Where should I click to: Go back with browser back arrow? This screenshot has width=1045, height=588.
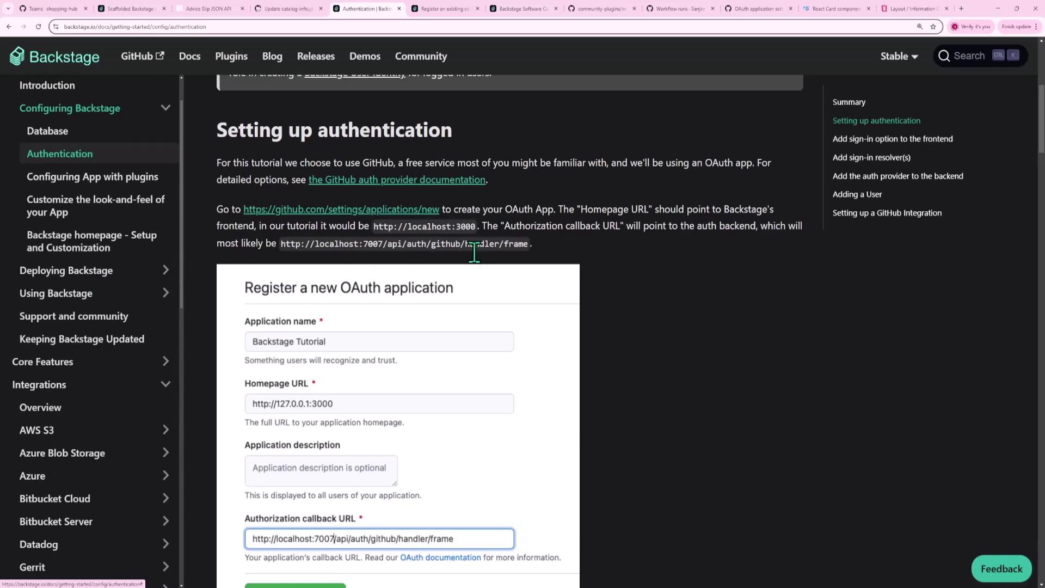[9, 27]
